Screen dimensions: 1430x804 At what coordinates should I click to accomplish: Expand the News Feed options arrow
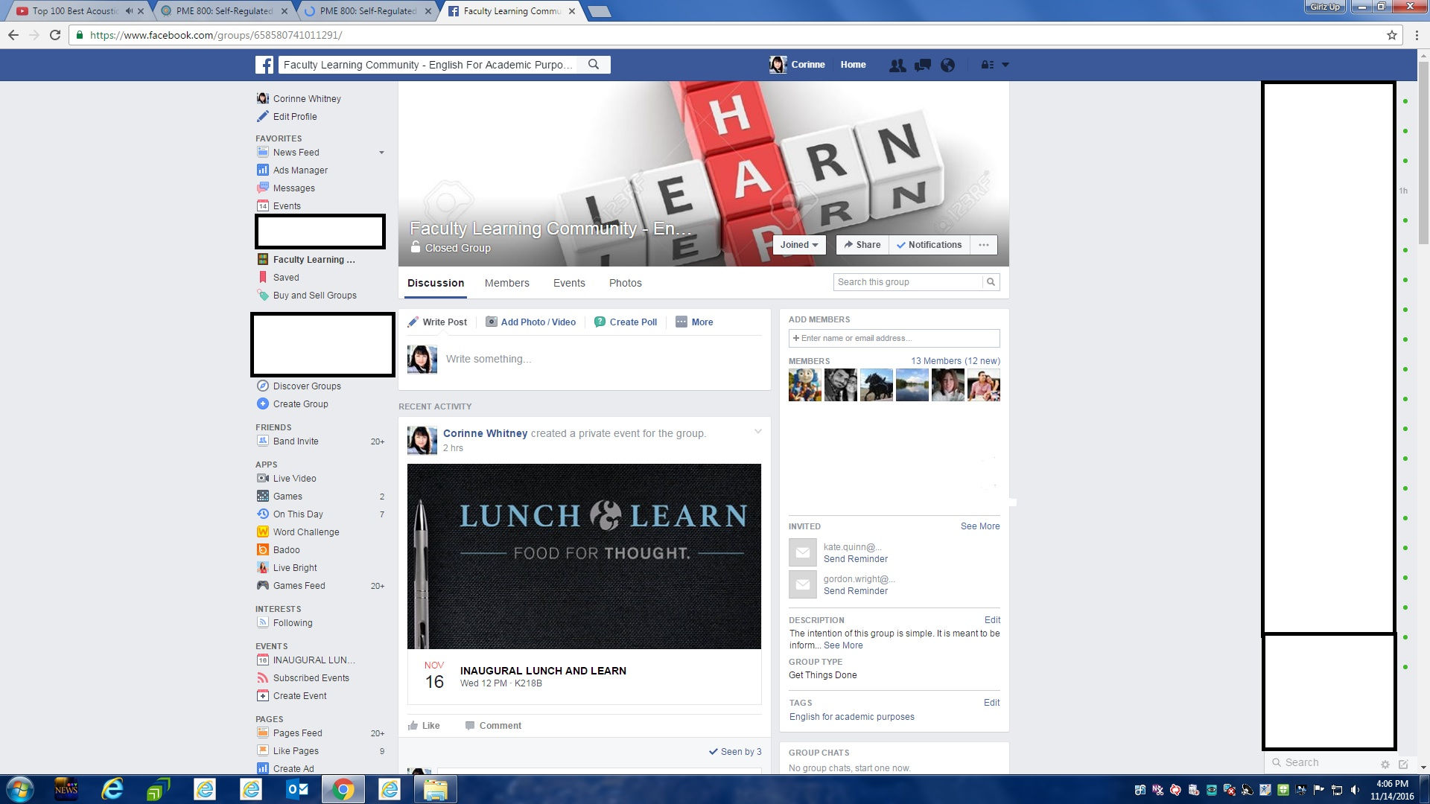click(x=381, y=153)
